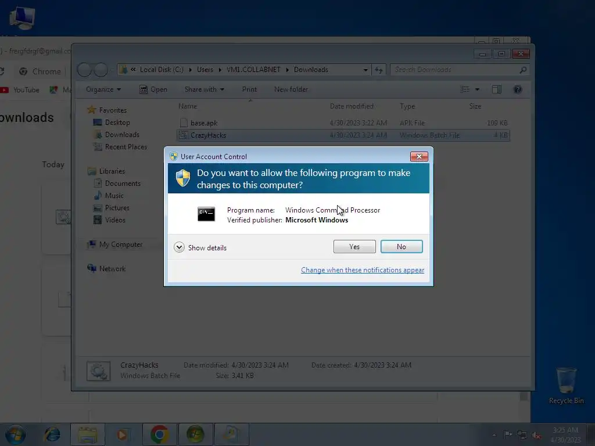Open Recycle Bin on desktop
The height and width of the screenshot is (446, 595).
[x=566, y=386]
